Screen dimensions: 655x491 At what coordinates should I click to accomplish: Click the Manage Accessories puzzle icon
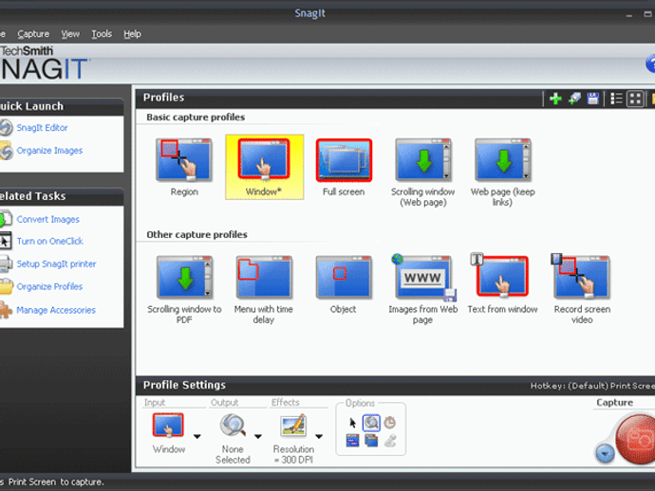pos(7,310)
